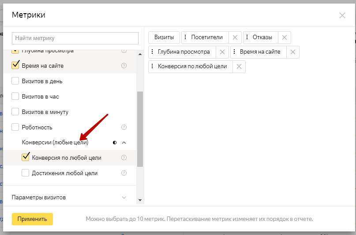Enable the Визитов в день checkbox
The height and width of the screenshot is (235, 356).
[15, 81]
